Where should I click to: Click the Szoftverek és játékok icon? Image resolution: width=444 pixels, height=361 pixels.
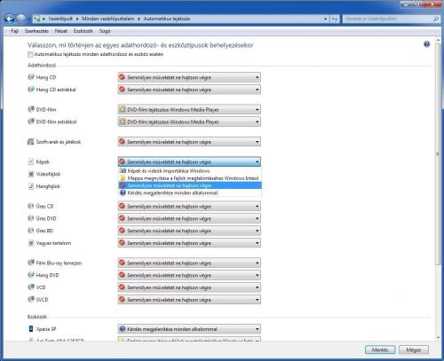(x=31, y=142)
